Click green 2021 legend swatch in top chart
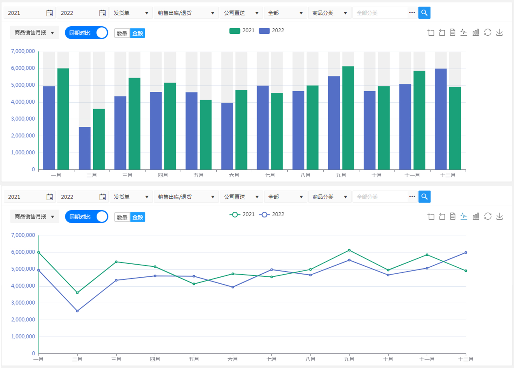Screen dimensions: 514x368 point(234,31)
